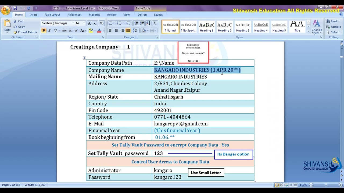
Task: Save document from Quick Access Toolbar
Action: point(15,8)
